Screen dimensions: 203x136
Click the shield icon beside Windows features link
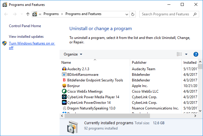coord(4,43)
